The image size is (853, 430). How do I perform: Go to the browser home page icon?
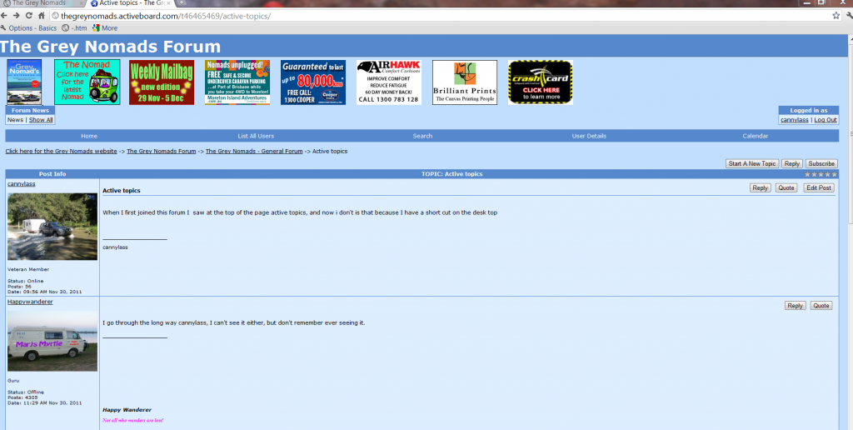41,16
